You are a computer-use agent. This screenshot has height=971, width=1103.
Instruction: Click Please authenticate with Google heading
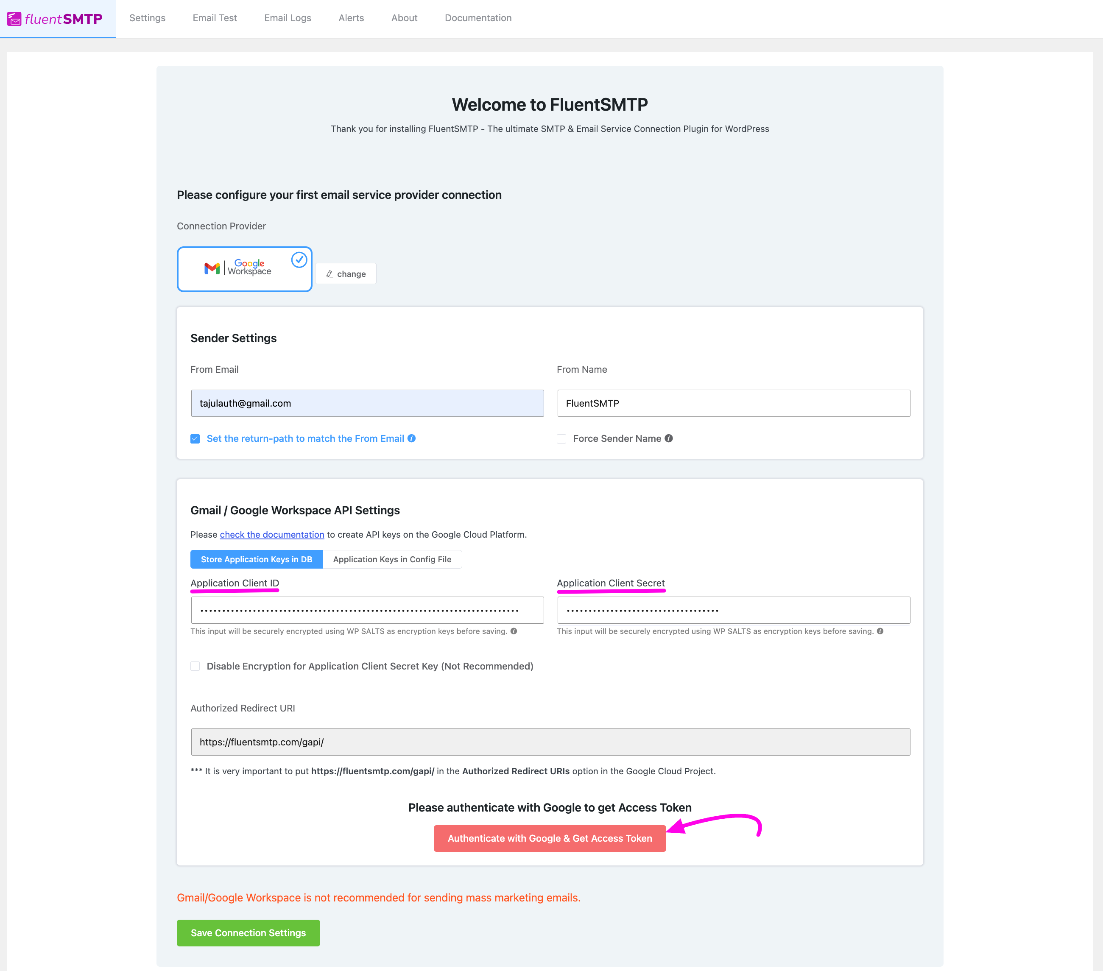550,808
